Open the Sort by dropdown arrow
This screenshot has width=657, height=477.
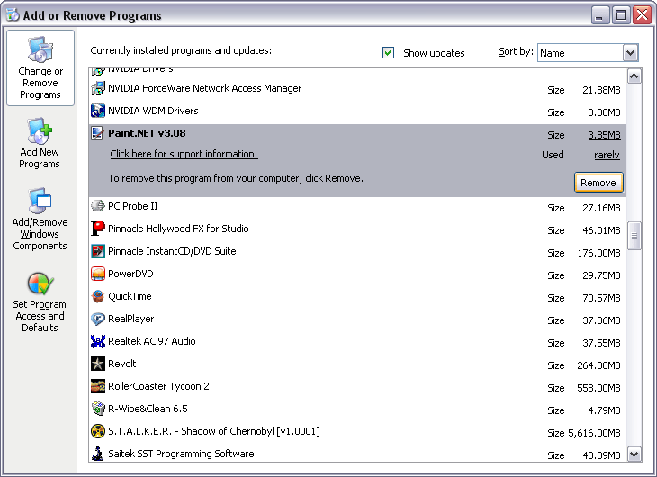pyautogui.click(x=630, y=53)
